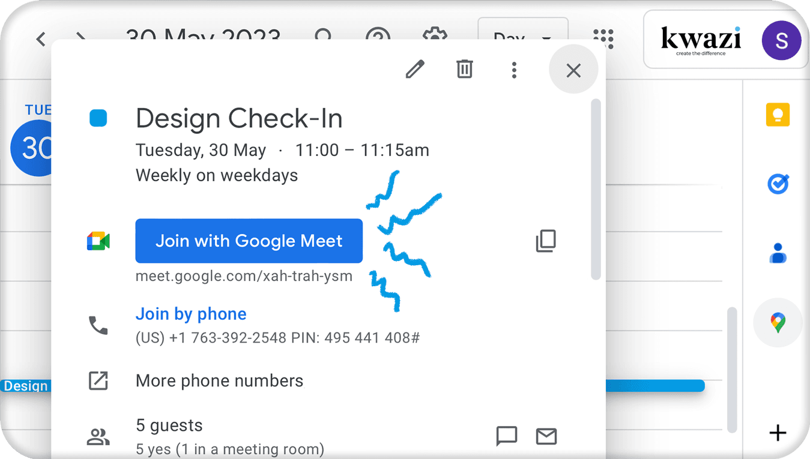Click the phone handset icon
Viewport: 810px width, 459px height.
(98, 325)
